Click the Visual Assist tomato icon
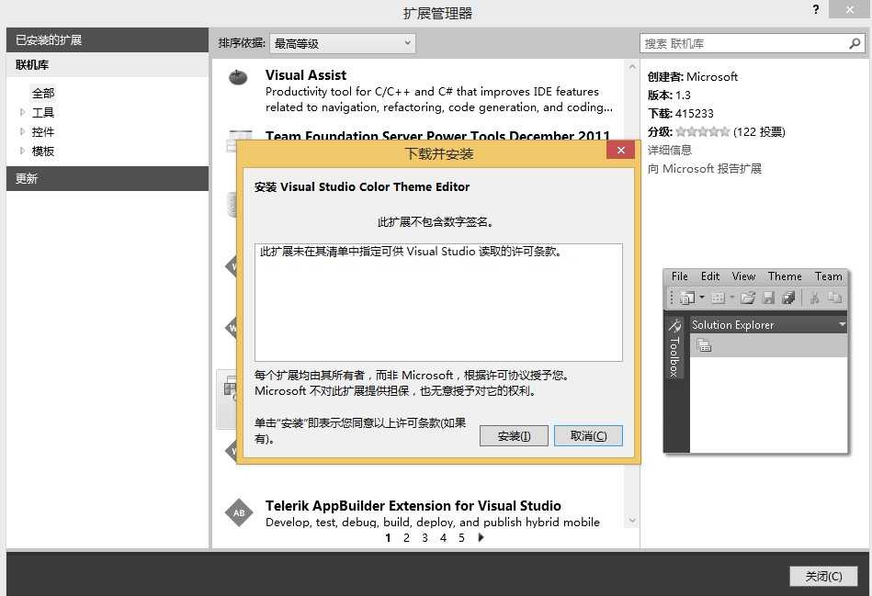This screenshot has width=872, height=596. point(238,77)
